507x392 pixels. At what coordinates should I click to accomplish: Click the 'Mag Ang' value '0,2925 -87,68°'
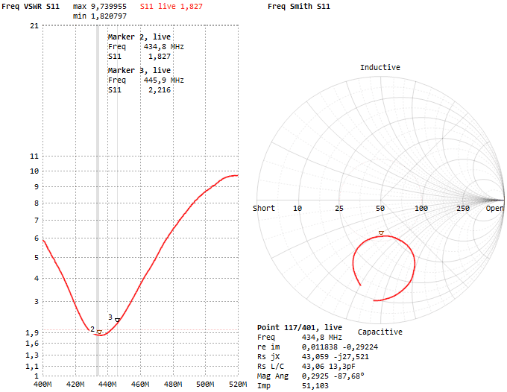333,376
